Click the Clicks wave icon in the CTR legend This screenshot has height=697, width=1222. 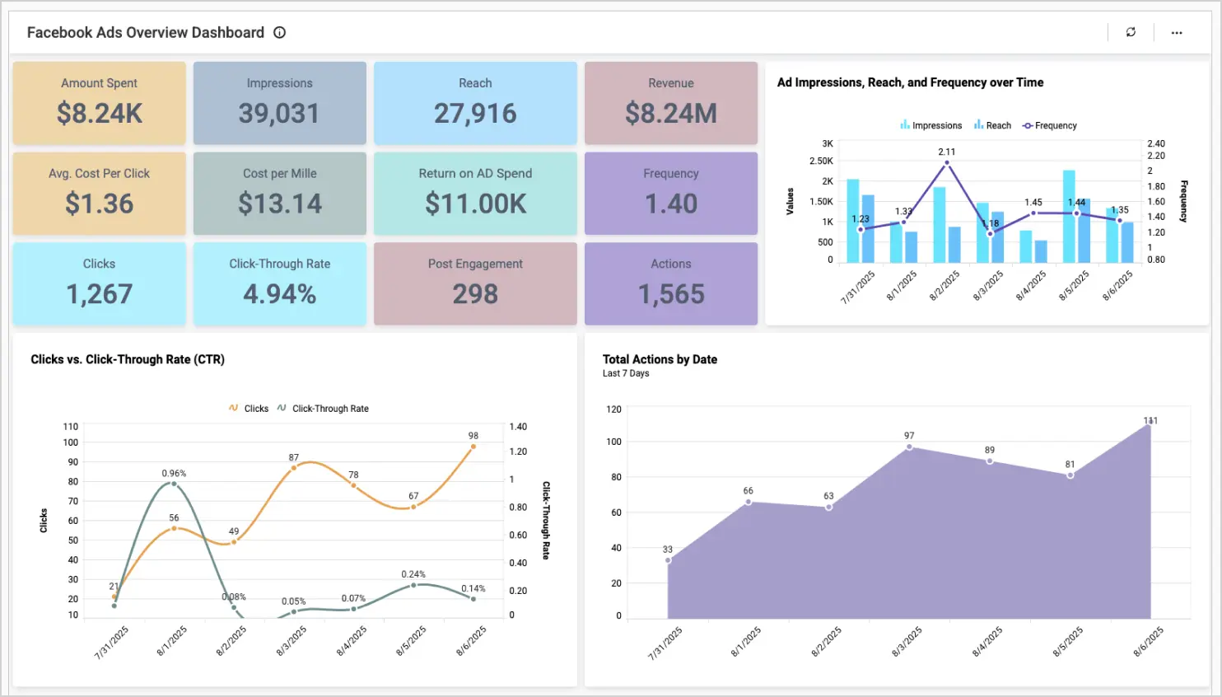pos(233,408)
